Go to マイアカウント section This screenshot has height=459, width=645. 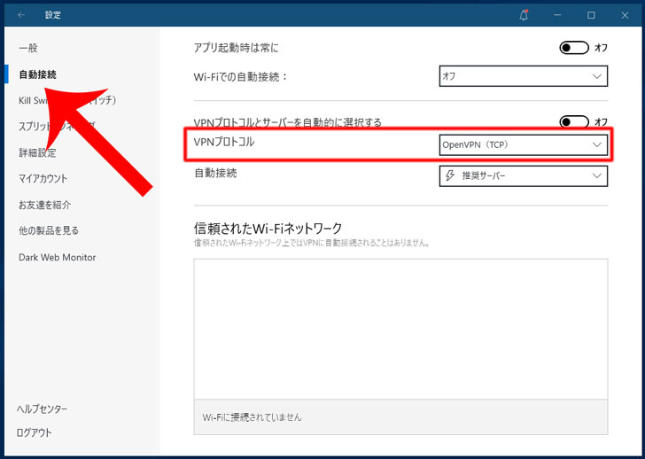click(43, 179)
